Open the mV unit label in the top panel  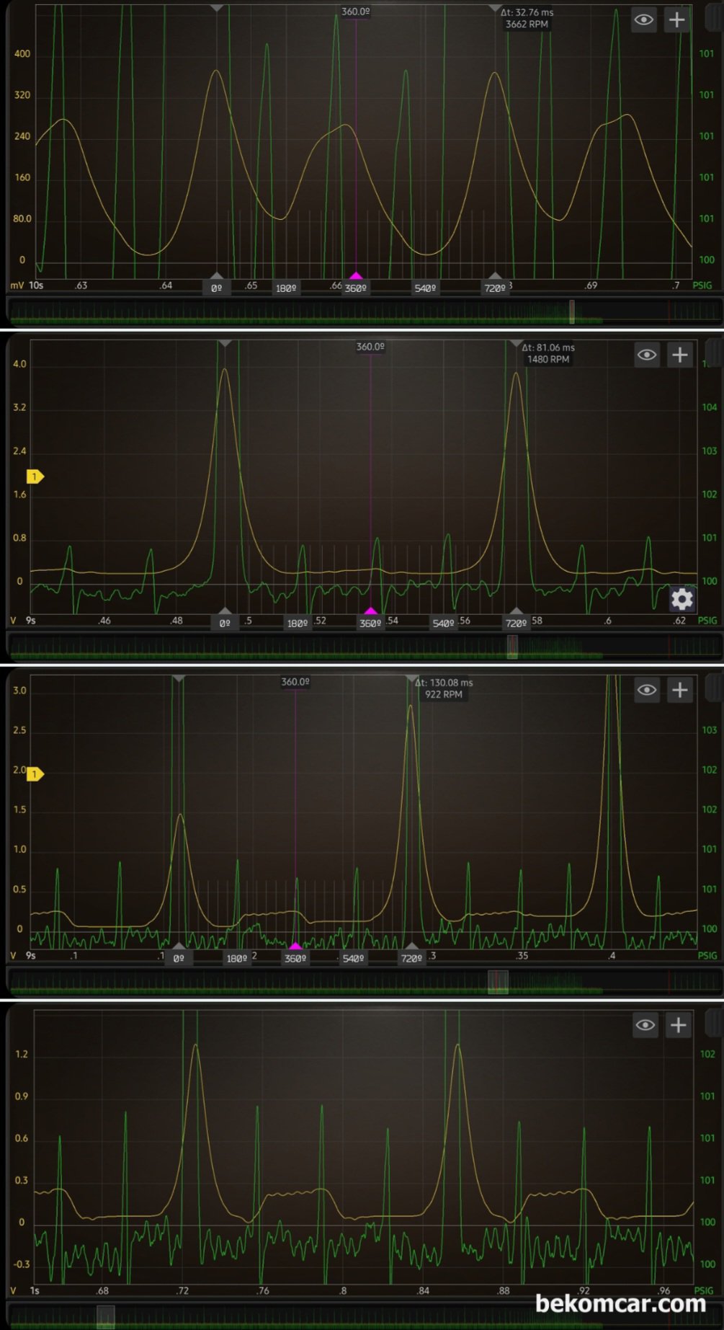tap(17, 285)
